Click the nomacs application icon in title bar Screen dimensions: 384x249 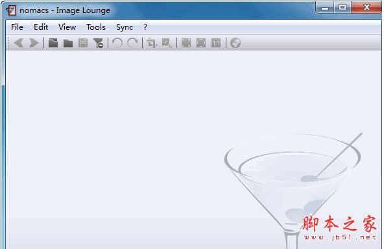tap(11, 10)
